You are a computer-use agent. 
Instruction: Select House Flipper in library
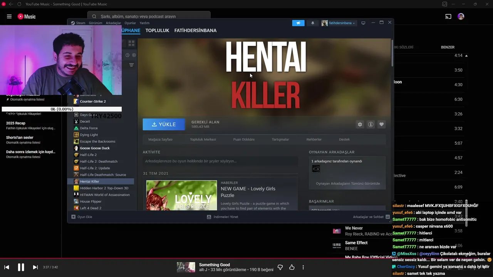coord(91,201)
